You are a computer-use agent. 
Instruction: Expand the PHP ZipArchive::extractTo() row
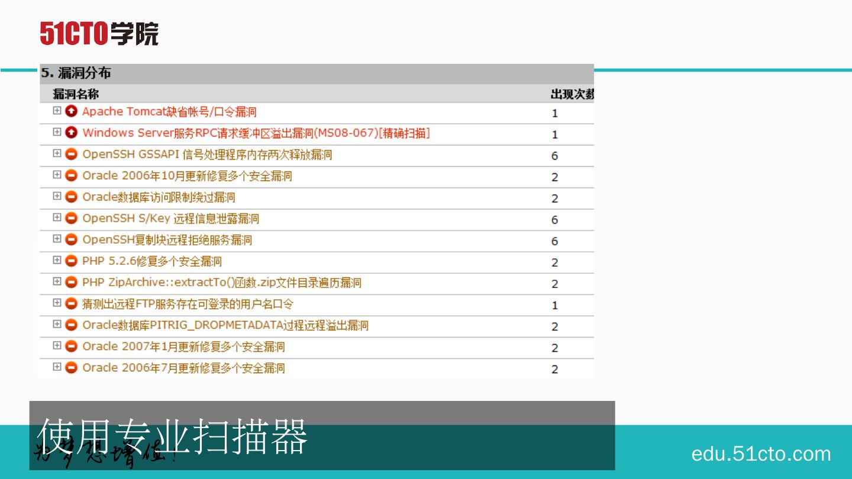coord(57,281)
